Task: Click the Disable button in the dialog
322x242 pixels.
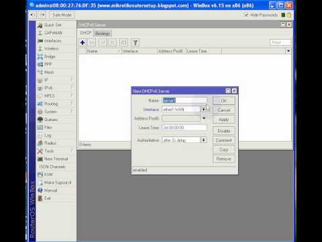Action: pos(224,131)
